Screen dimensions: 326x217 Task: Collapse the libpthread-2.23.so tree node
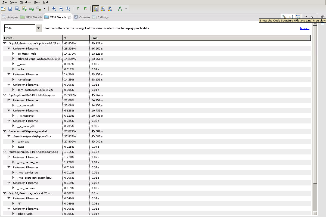5,43
